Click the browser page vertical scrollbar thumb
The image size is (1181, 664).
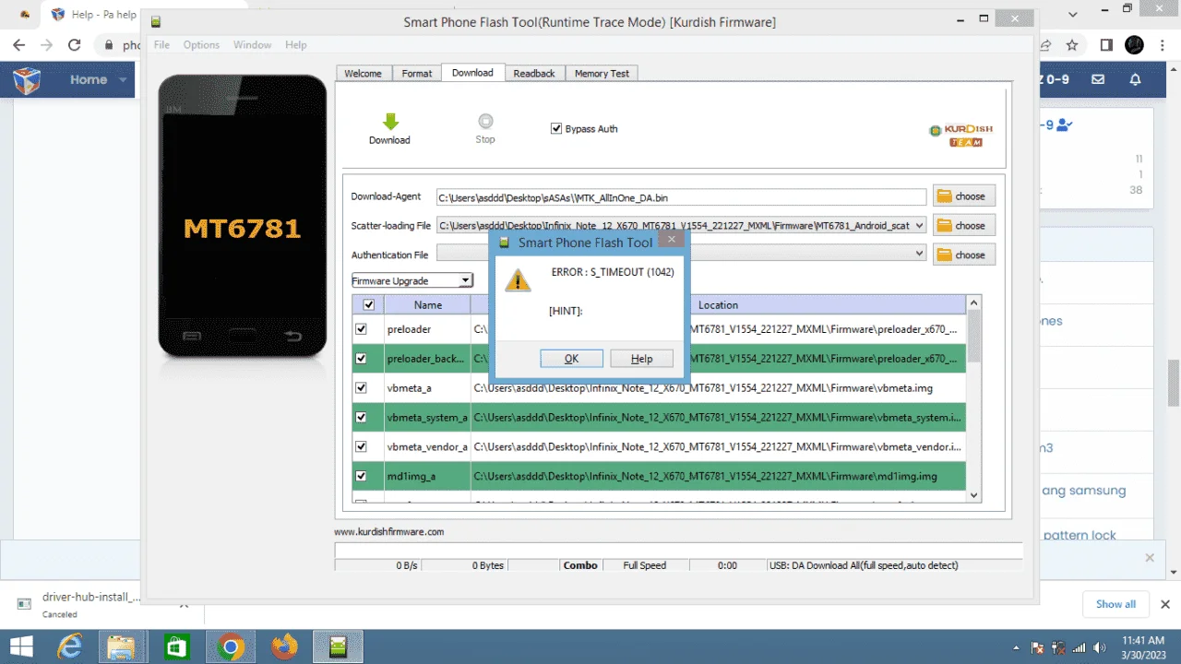tap(1174, 383)
